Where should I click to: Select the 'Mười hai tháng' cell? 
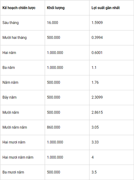coord(14,38)
